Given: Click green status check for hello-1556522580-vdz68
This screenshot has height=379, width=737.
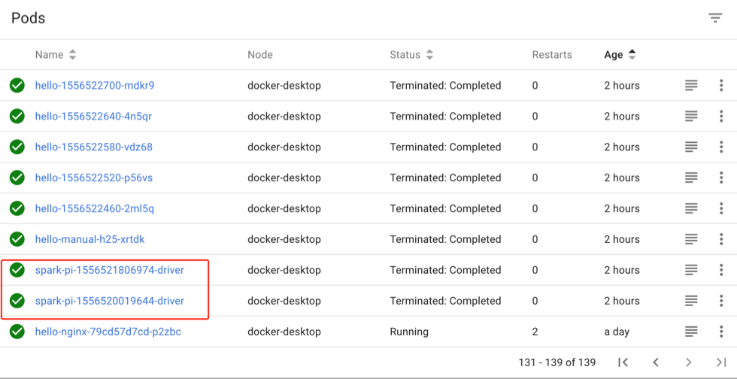Looking at the screenshot, I should coord(17,147).
